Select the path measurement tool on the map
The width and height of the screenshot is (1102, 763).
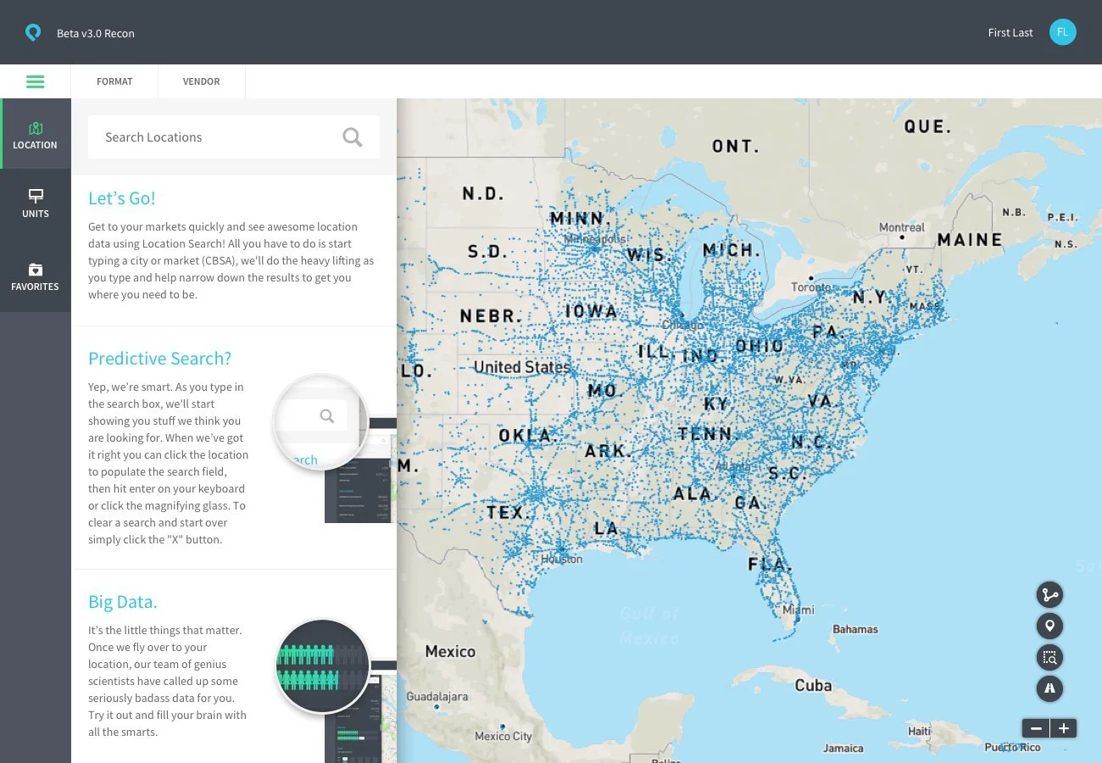[x=1049, y=594]
